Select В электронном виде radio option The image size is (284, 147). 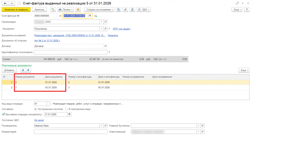66,109
